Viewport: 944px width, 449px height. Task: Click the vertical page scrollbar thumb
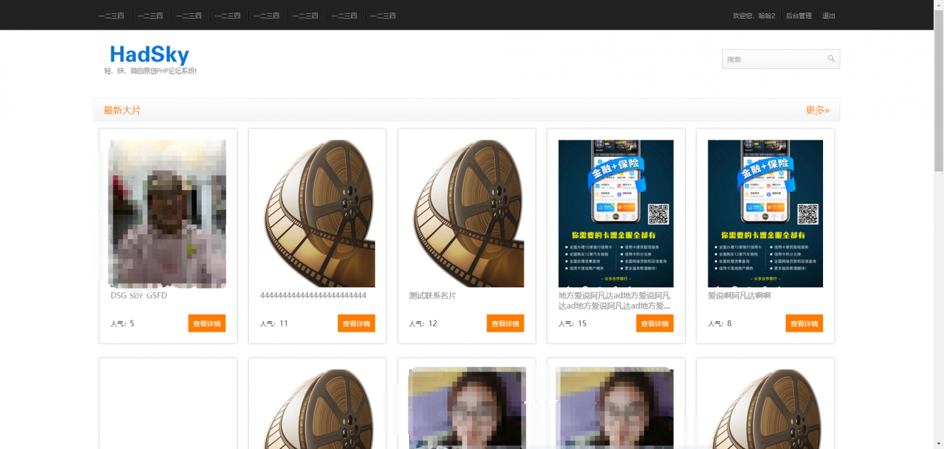[x=938, y=90]
